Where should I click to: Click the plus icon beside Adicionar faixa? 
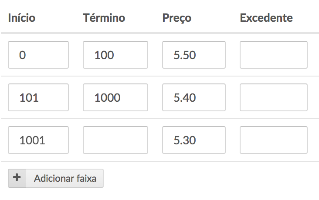pos(17,178)
